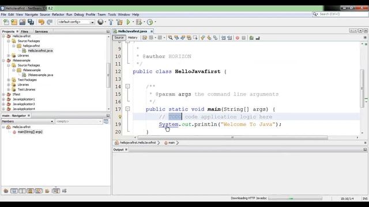This screenshot has height=207, width=369.
Task: Click the Last Edit icon in editor toolbar
Action: (x=145, y=38)
